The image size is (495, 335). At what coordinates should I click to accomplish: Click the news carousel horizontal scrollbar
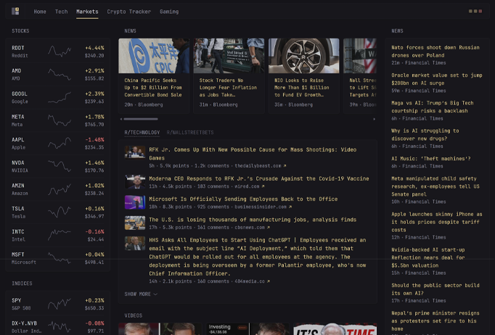tap(141, 119)
